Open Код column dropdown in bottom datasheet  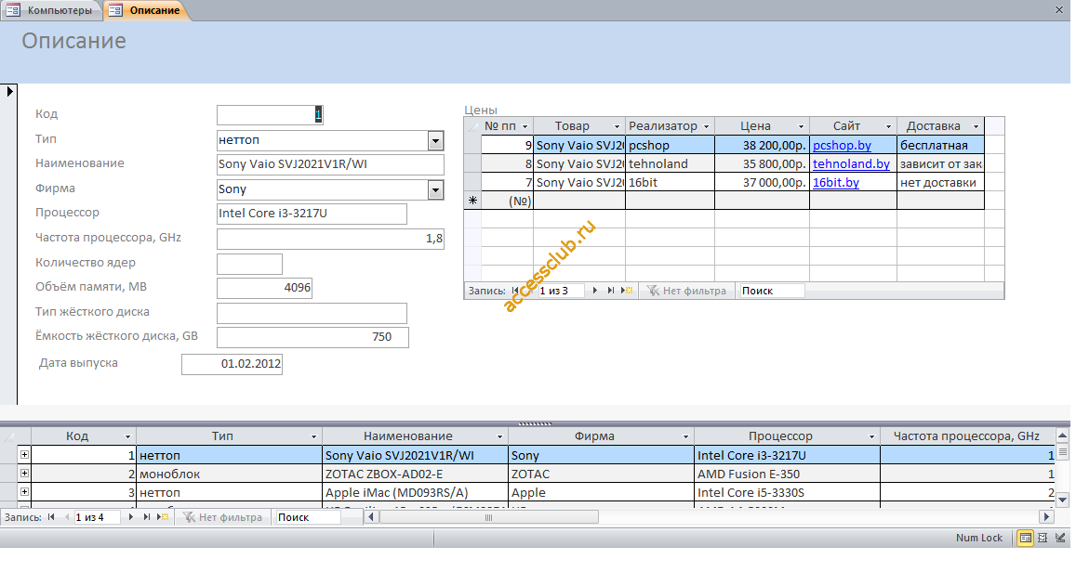127,436
